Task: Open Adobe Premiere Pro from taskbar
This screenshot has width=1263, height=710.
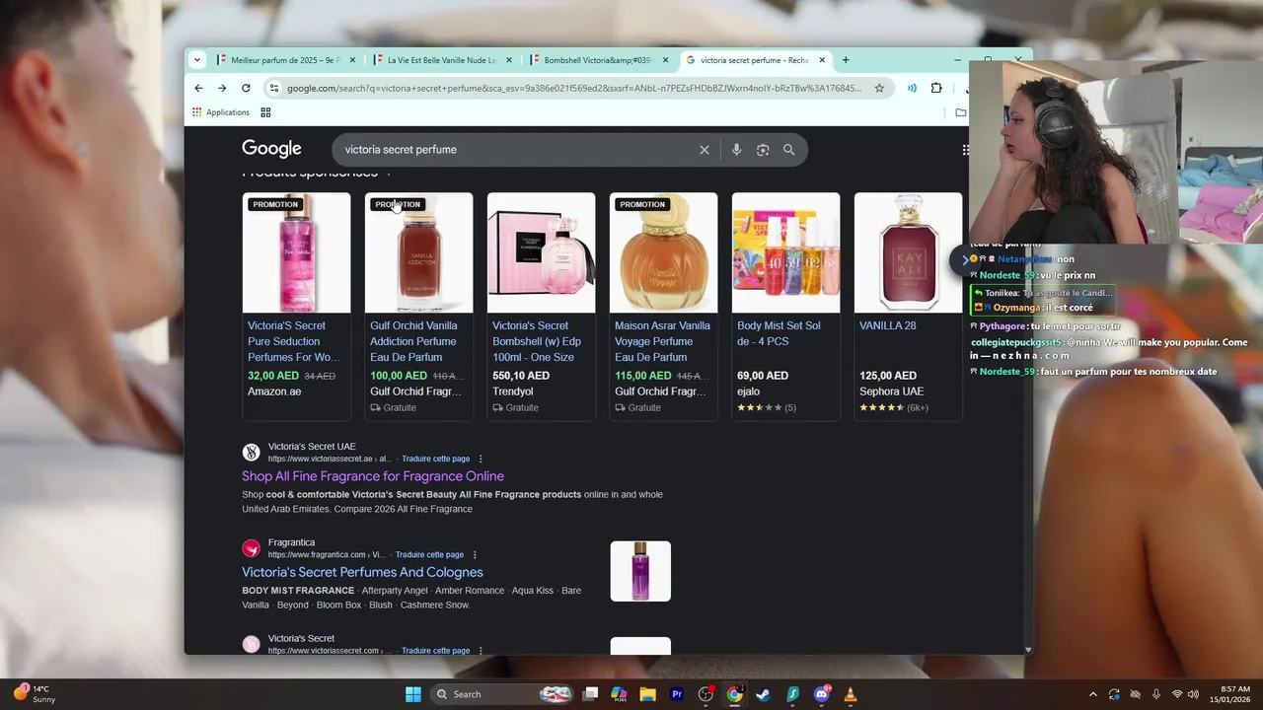Action: 677,694
